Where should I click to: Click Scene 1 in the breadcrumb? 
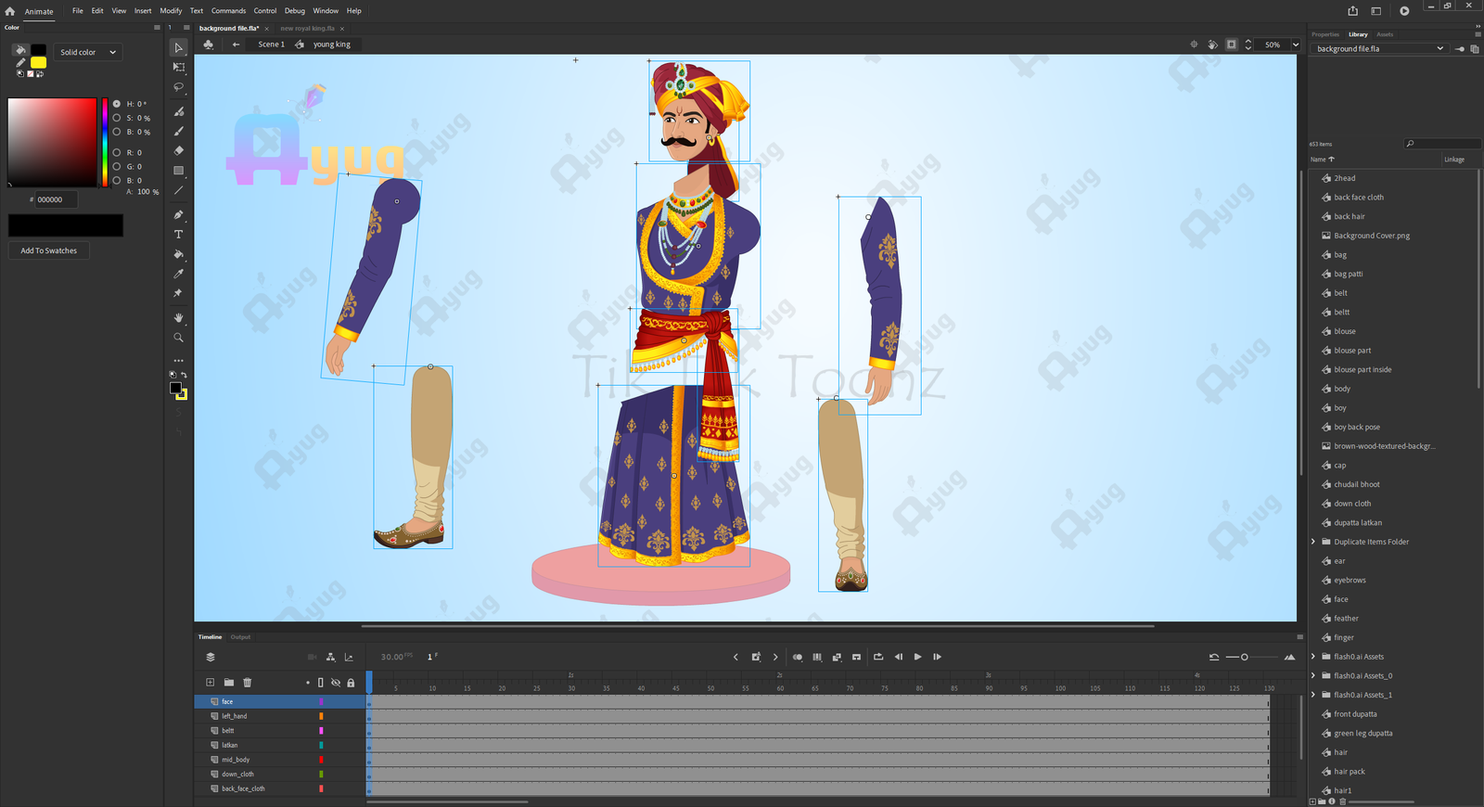pyautogui.click(x=271, y=45)
